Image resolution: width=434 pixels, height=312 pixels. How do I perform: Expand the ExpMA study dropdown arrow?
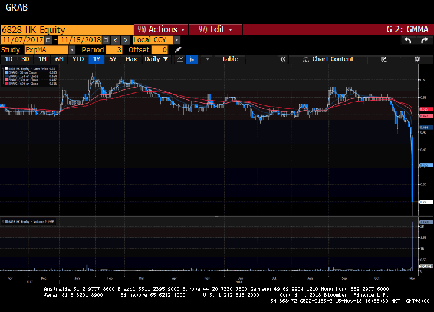(x=72, y=49)
